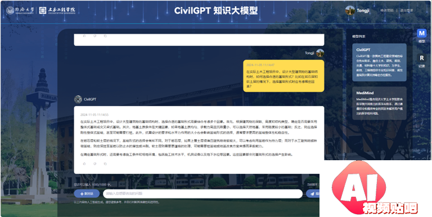Click thumbs-down in the top partial reply card

pos(94,36)
